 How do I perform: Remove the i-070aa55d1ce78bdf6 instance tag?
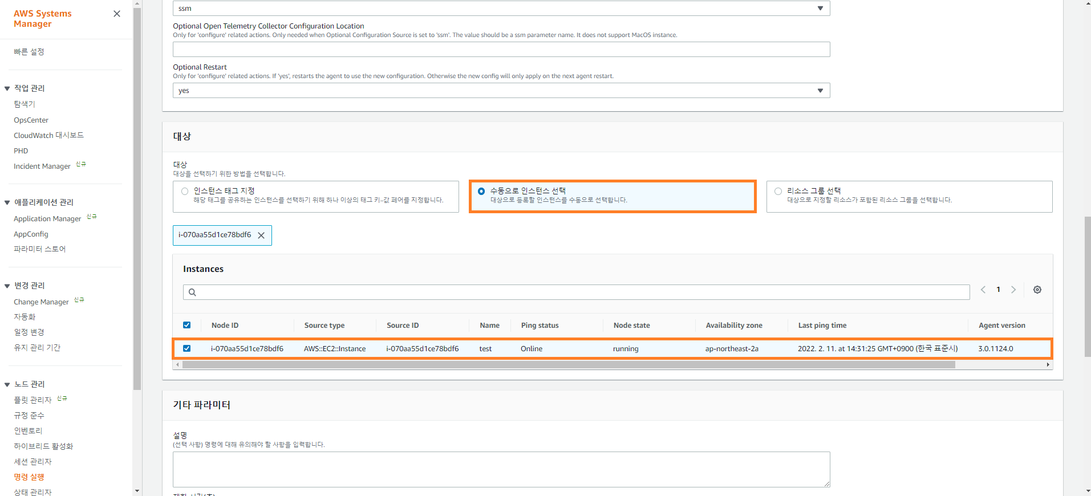[x=261, y=235]
